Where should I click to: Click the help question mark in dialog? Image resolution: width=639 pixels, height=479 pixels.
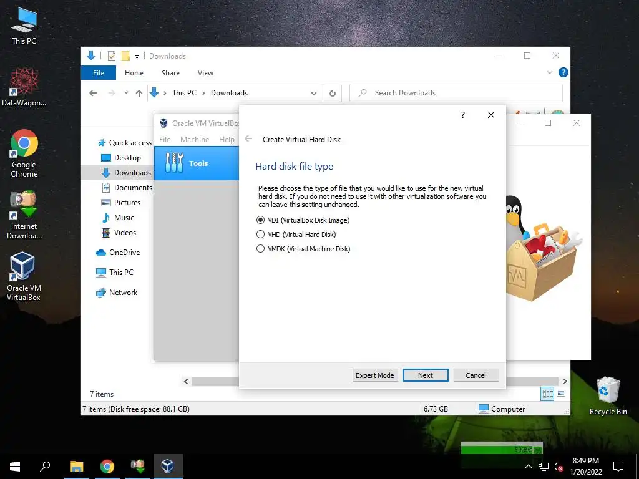tap(462, 115)
